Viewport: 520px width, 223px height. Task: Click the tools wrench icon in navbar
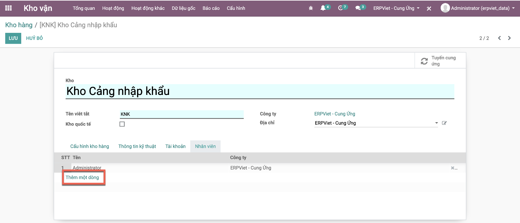(x=429, y=9)
